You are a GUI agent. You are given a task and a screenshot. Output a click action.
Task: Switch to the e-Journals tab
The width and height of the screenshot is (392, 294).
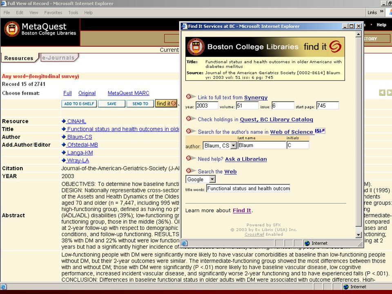tap(58, 58)
